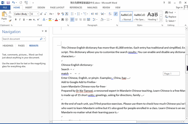Switch to the PAGE LAYOUT tab
This screenshot has width=188, height=124.
coord(57,8)
